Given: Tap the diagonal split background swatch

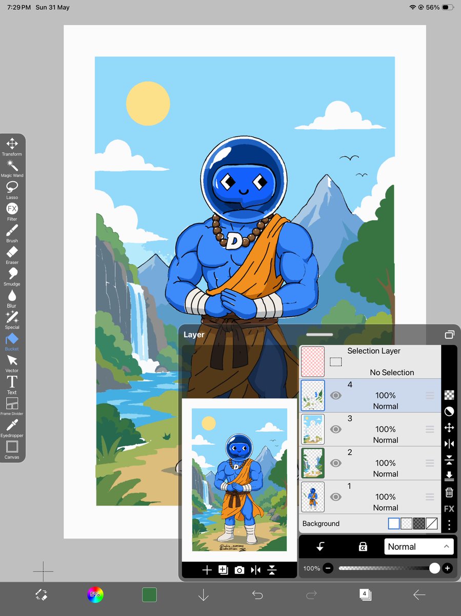Looking at the screenshot, I should pos(432,524).
